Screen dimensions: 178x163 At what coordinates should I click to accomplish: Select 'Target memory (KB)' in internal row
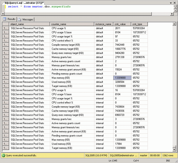(x=72, y=148)
